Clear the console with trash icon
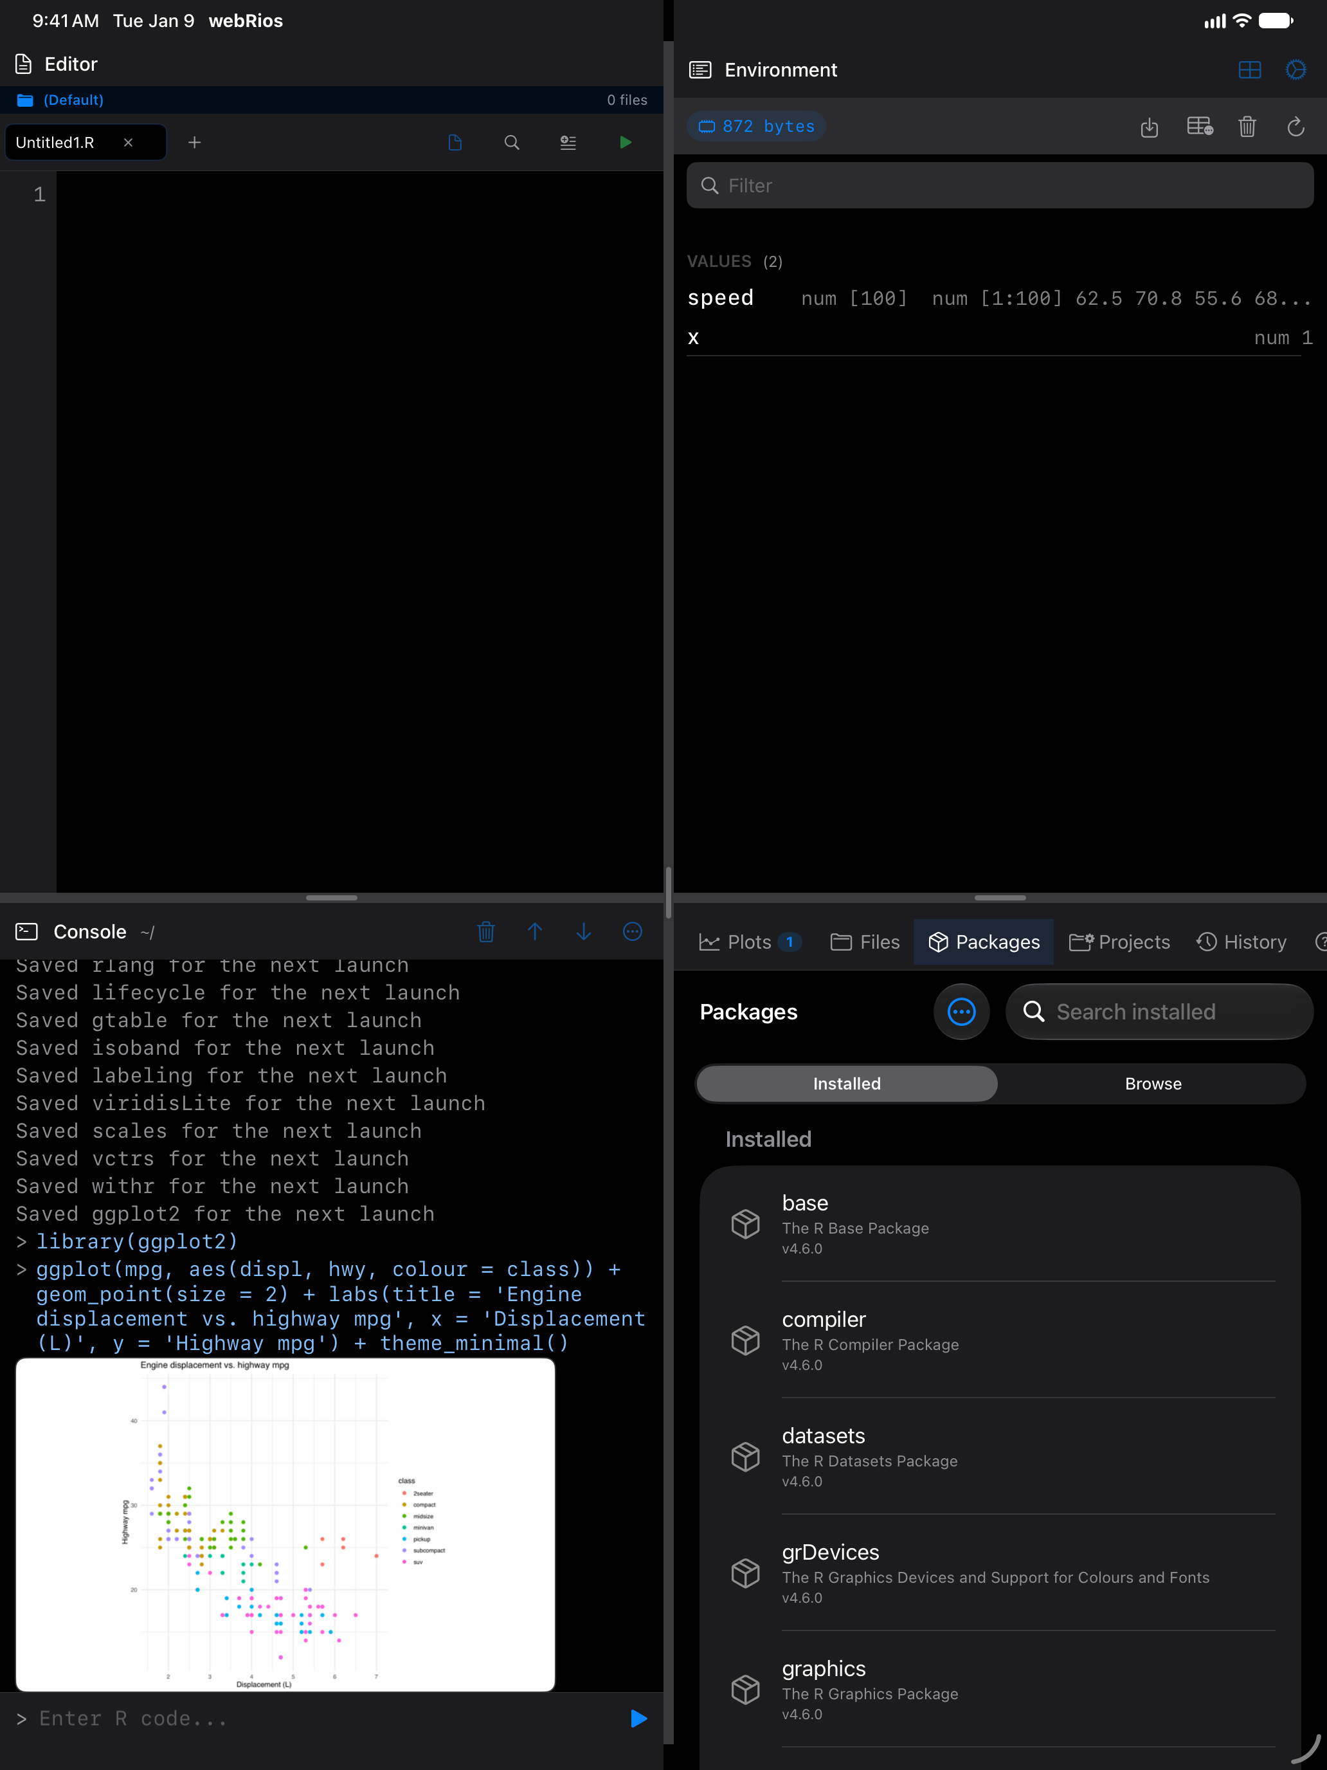This screenshot has width=1327, height=1770. point(486,931)
